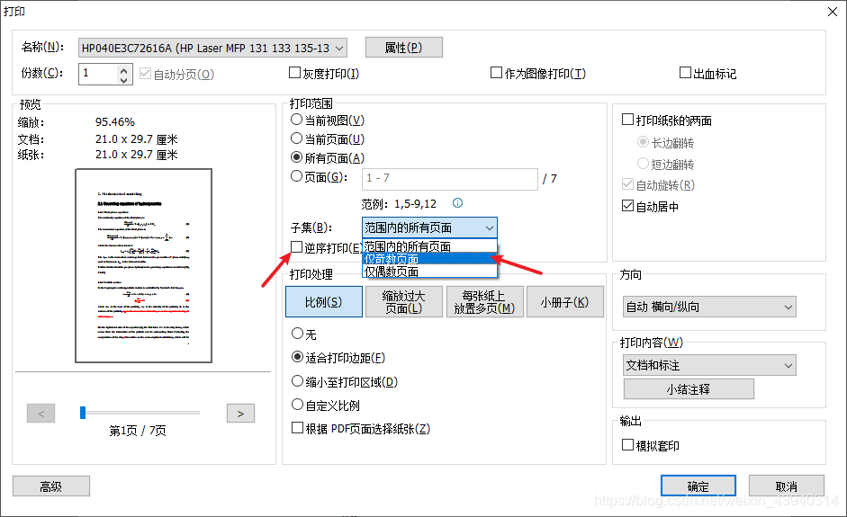This screenshot has height=517, width=847.
Task: Switch to 缩放过大页面(L) tab
Action: tap(403, 302)
